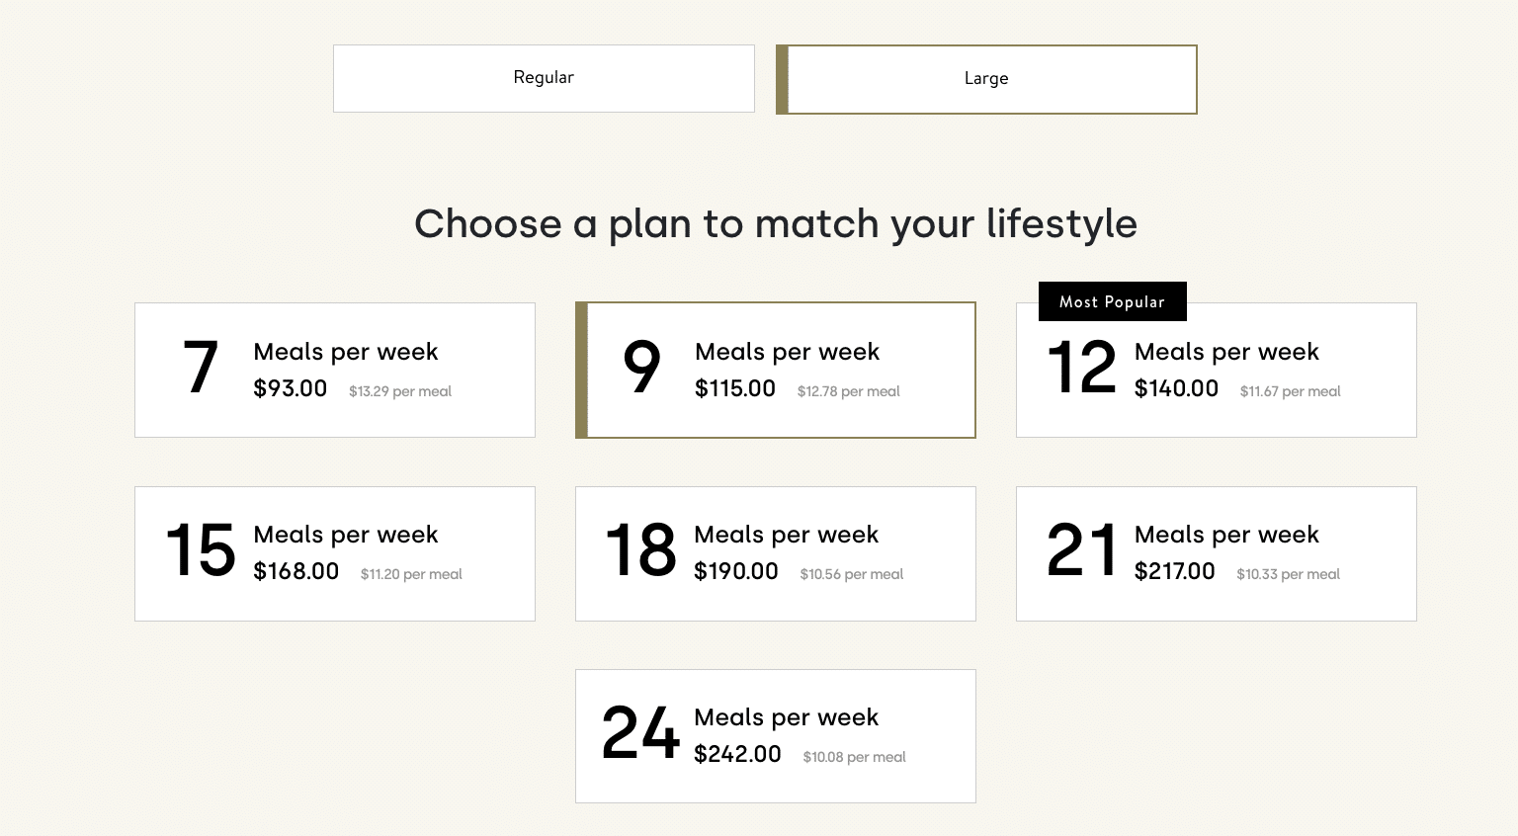Pick the 21 meals per week plan
Image resolution: width=1518 pixels, height=836 pixels.
pos(1216,553)
